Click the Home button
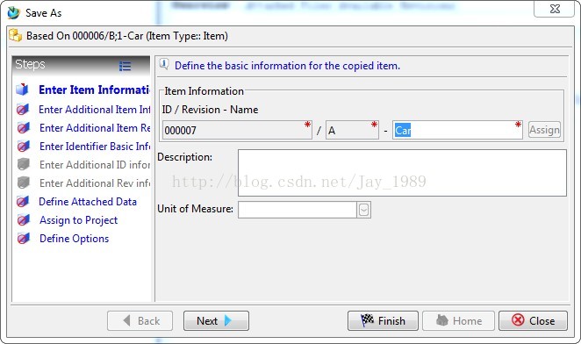The width and height of the screenshot is (581, 344). tap(458, 320)
